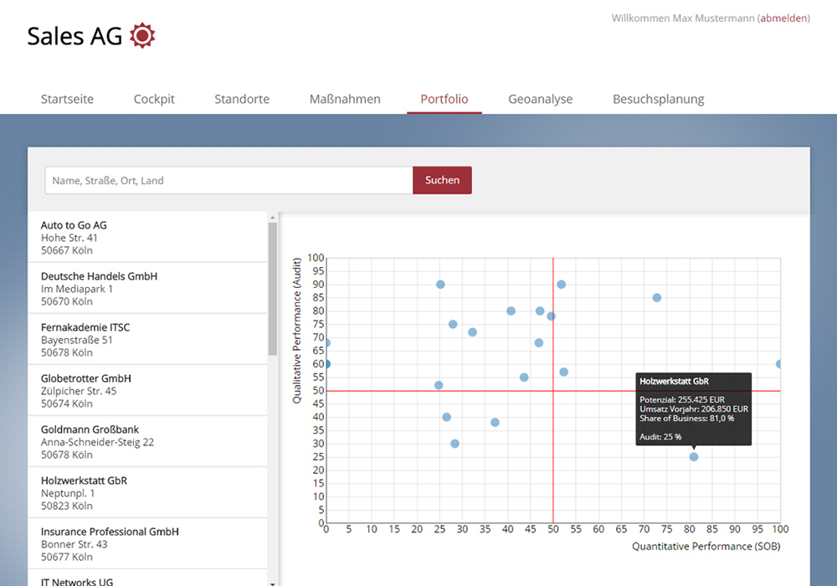Click the Audit: 25 % tooltip text

pyautogui.click(x=660, y=436)
